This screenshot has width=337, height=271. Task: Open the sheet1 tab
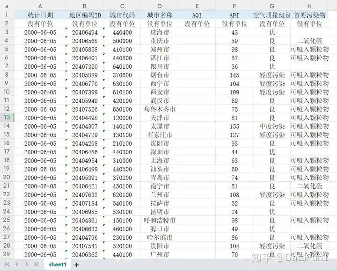58,264
